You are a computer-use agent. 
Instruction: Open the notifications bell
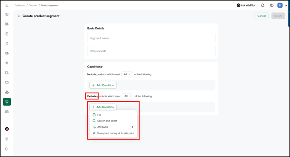(x=263, y=5)
